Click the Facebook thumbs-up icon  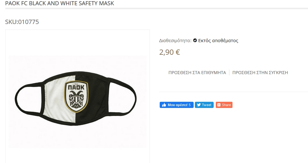pos(164,105)
